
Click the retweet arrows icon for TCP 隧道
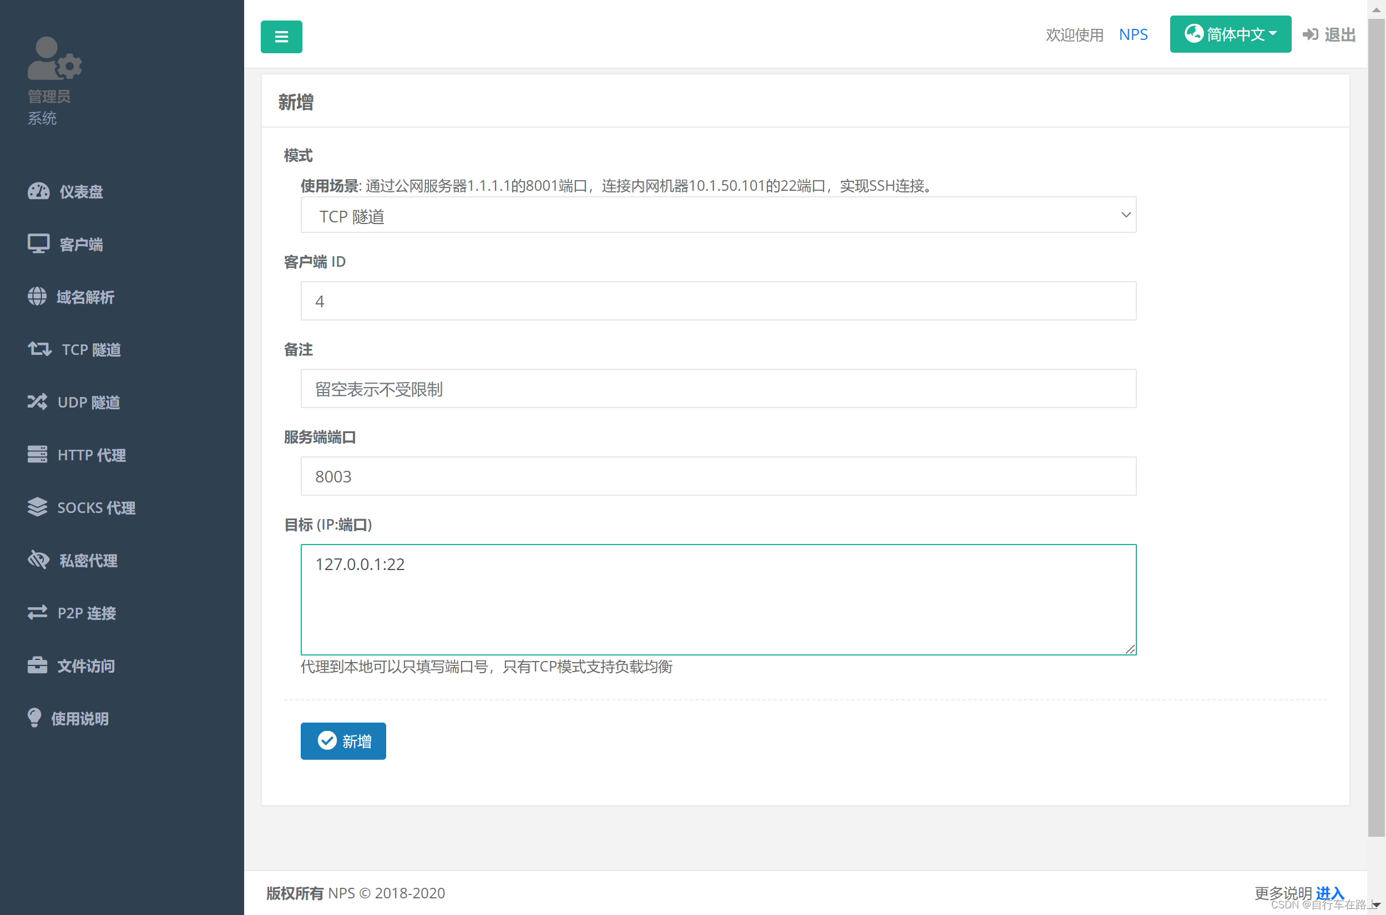(x=40, y=349)
